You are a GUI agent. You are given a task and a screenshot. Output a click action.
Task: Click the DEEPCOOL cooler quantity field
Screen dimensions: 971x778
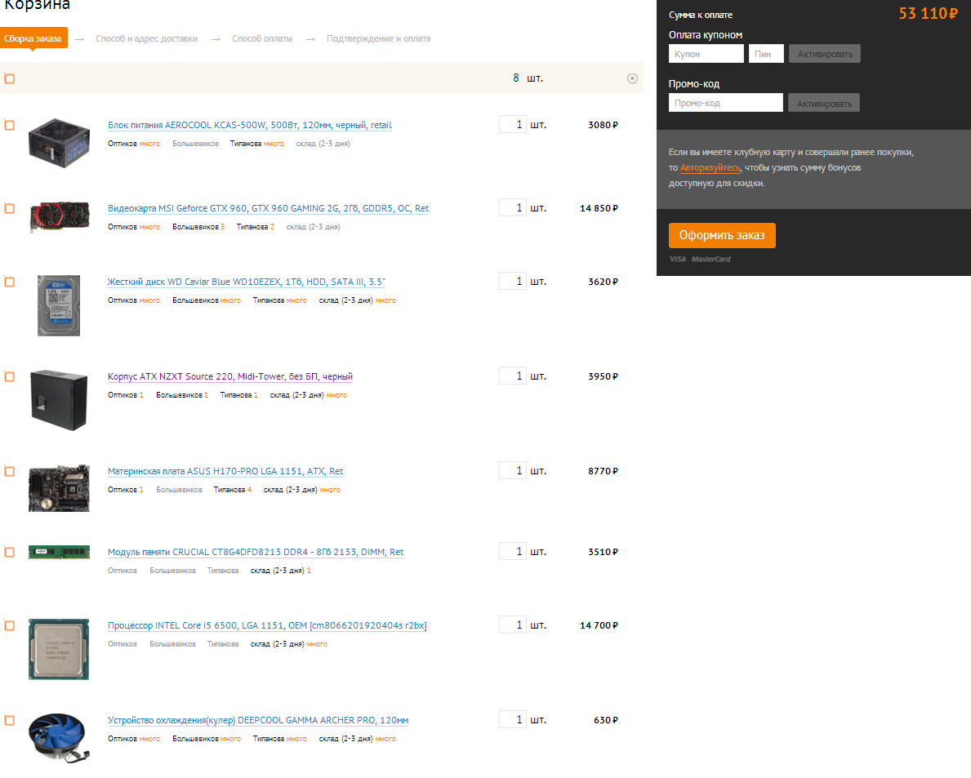[513, 720]
